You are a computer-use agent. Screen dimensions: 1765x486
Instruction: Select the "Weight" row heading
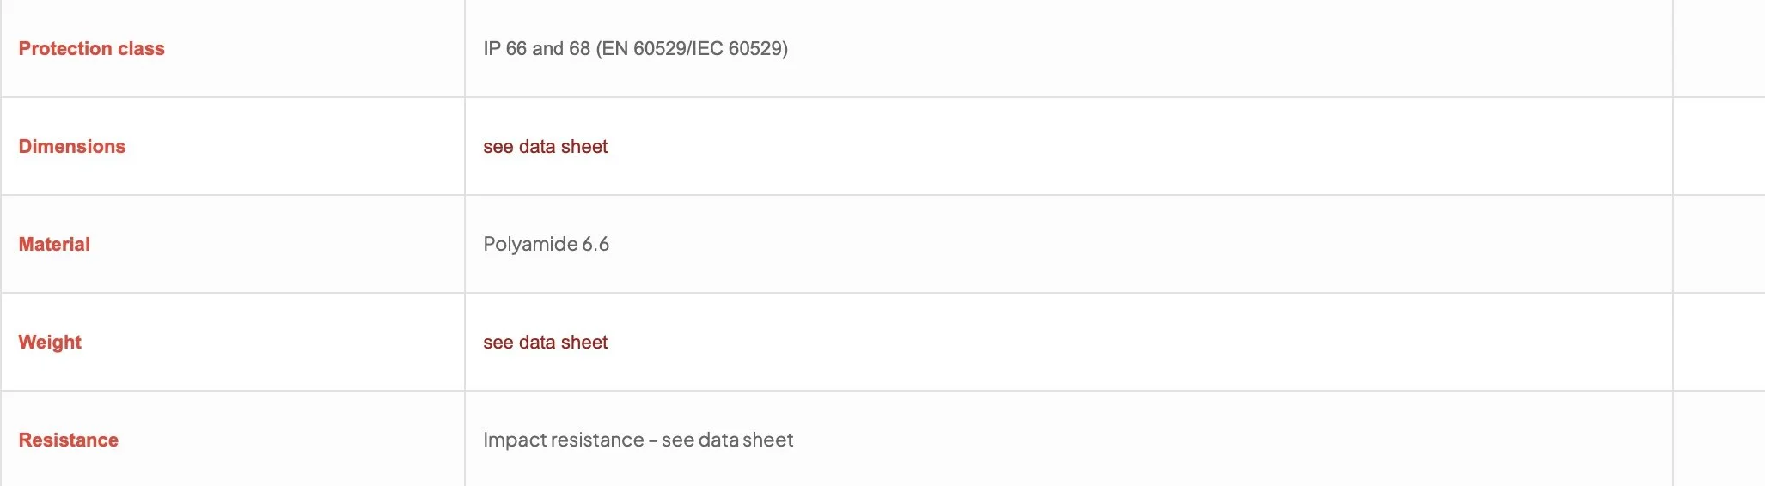click(x=50, y=343)
